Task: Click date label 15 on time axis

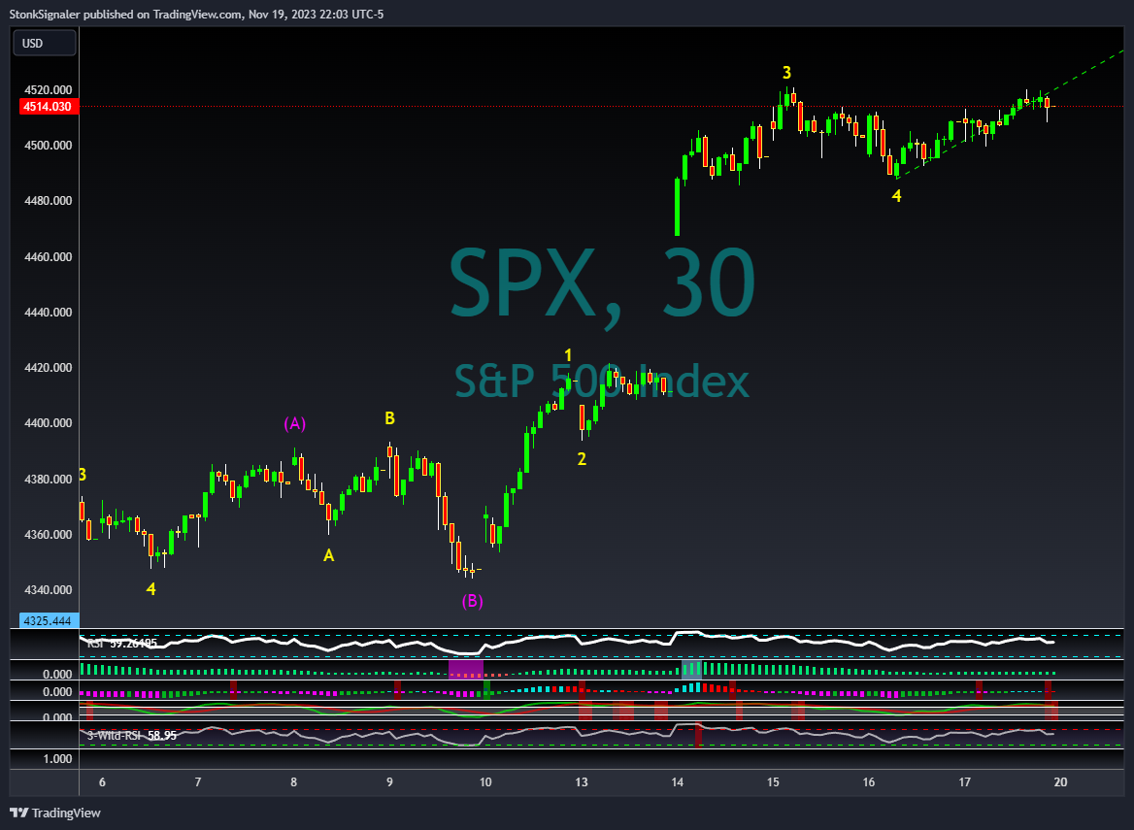Action: [x=773, y=782]
